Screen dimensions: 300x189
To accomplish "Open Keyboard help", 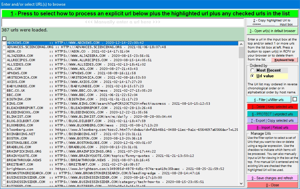I will pos(284,60).
